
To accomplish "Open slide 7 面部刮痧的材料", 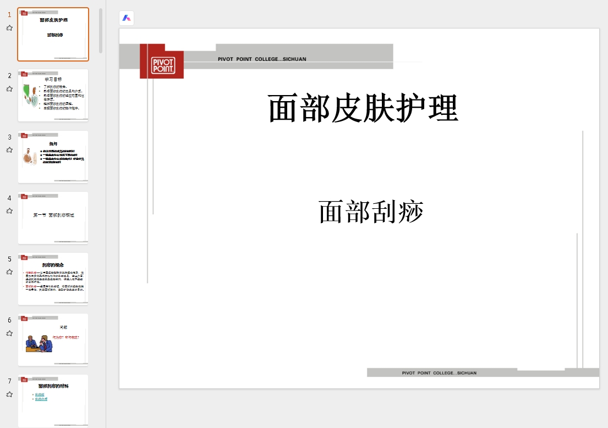I will pos(53,400).
